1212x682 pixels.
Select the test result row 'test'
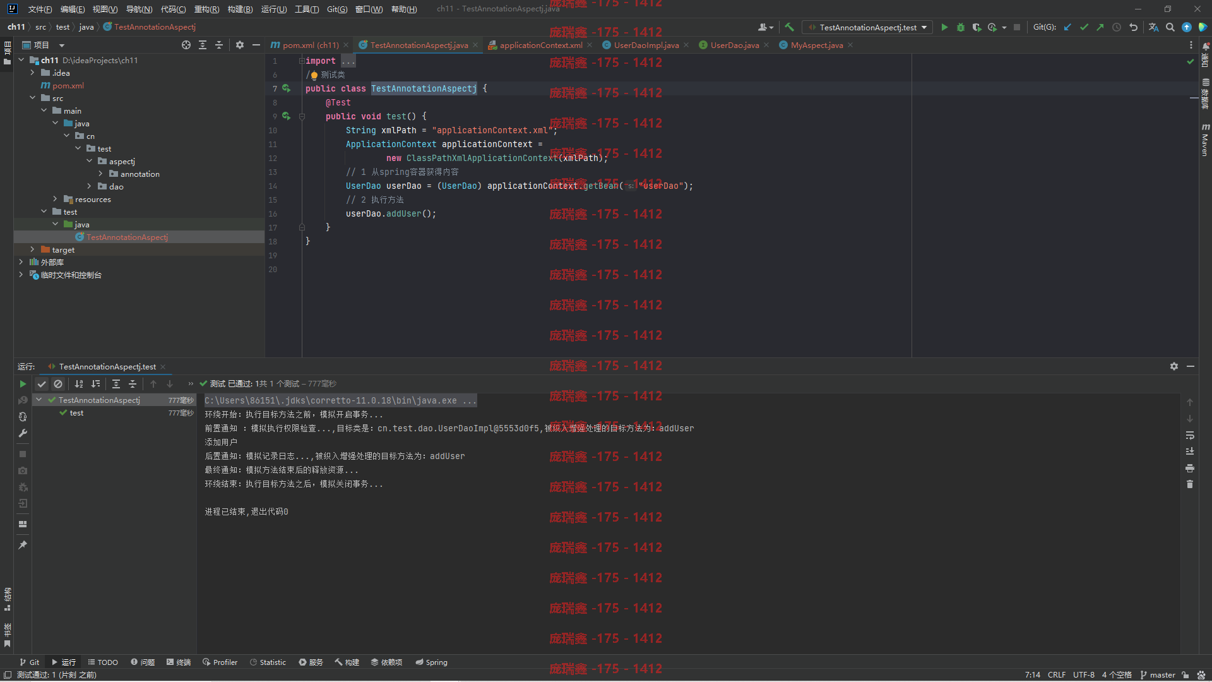pyautogui.click(x=76, y=413)
